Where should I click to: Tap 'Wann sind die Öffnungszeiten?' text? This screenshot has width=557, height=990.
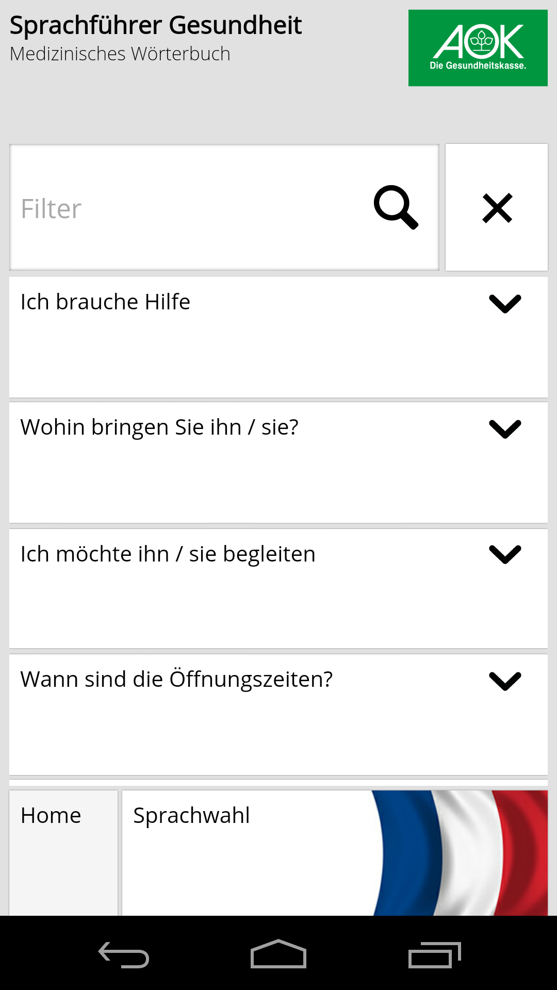176,680
